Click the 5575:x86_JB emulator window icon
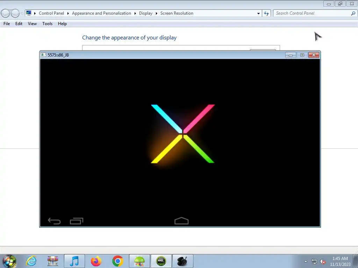This screenshot has width=358, height=268. coord(43,55)
